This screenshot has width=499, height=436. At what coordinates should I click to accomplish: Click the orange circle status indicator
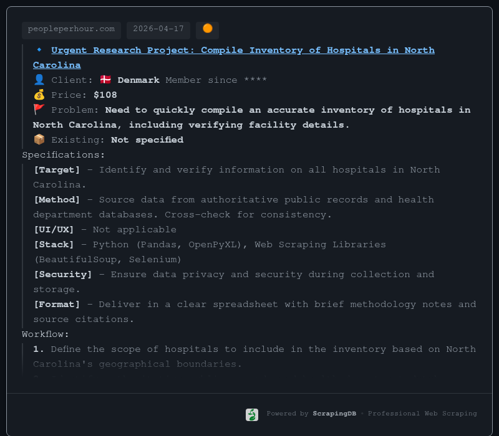click(x=207, y=29)
